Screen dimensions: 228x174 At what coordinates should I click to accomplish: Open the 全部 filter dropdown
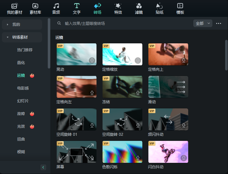[203, 23]
